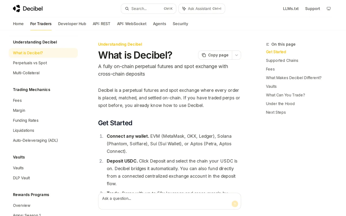
Task: Jump to Vaults in On this page
Action: click(x=271, y=86)
